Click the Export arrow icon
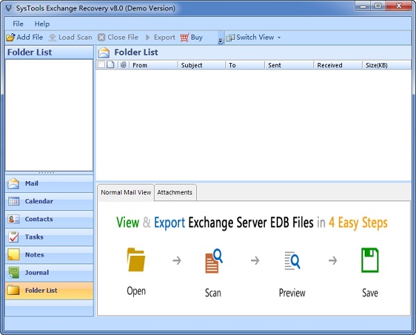 coord(148,37)
